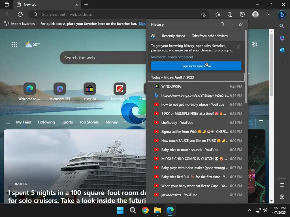
Task: Toggle the sidebar hide button
Action: pyautogui.click(x=282, y=185)
